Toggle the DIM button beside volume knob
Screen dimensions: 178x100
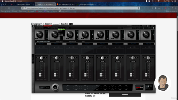(x=42, y=87)
